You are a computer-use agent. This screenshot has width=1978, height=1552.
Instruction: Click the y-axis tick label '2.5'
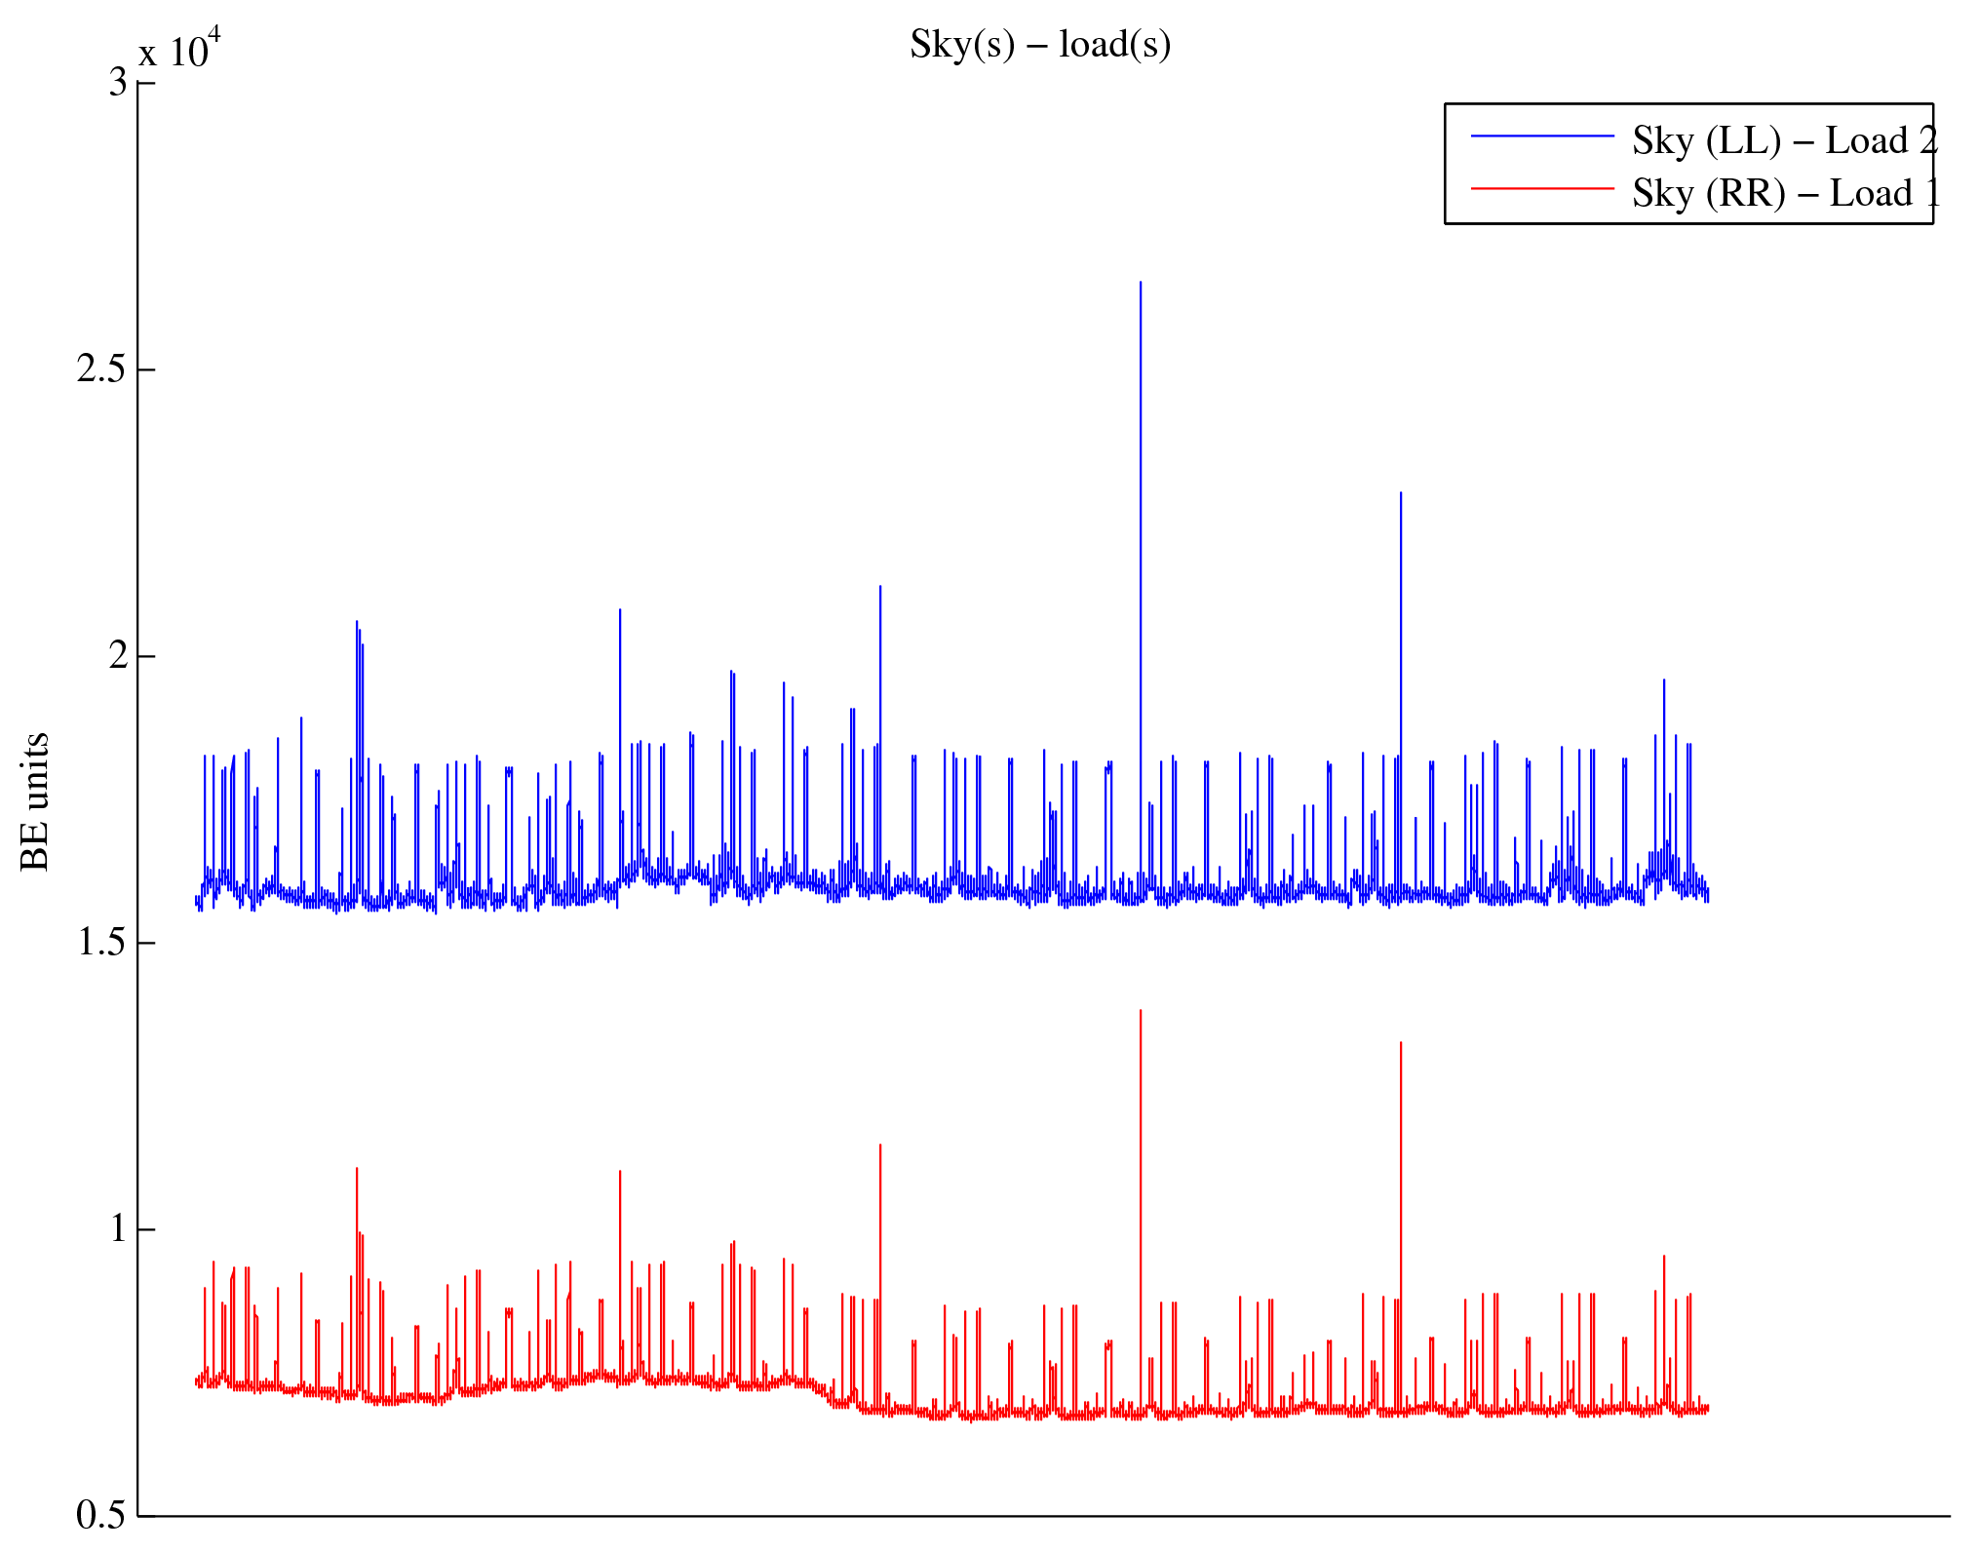(102, 369)
